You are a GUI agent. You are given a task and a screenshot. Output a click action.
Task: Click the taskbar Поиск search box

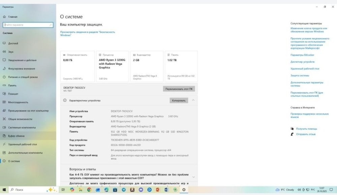tap(33, 190)
